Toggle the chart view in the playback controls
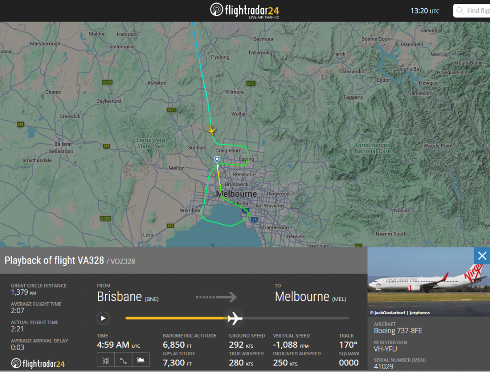490x372 pixels. click(141, 360)
